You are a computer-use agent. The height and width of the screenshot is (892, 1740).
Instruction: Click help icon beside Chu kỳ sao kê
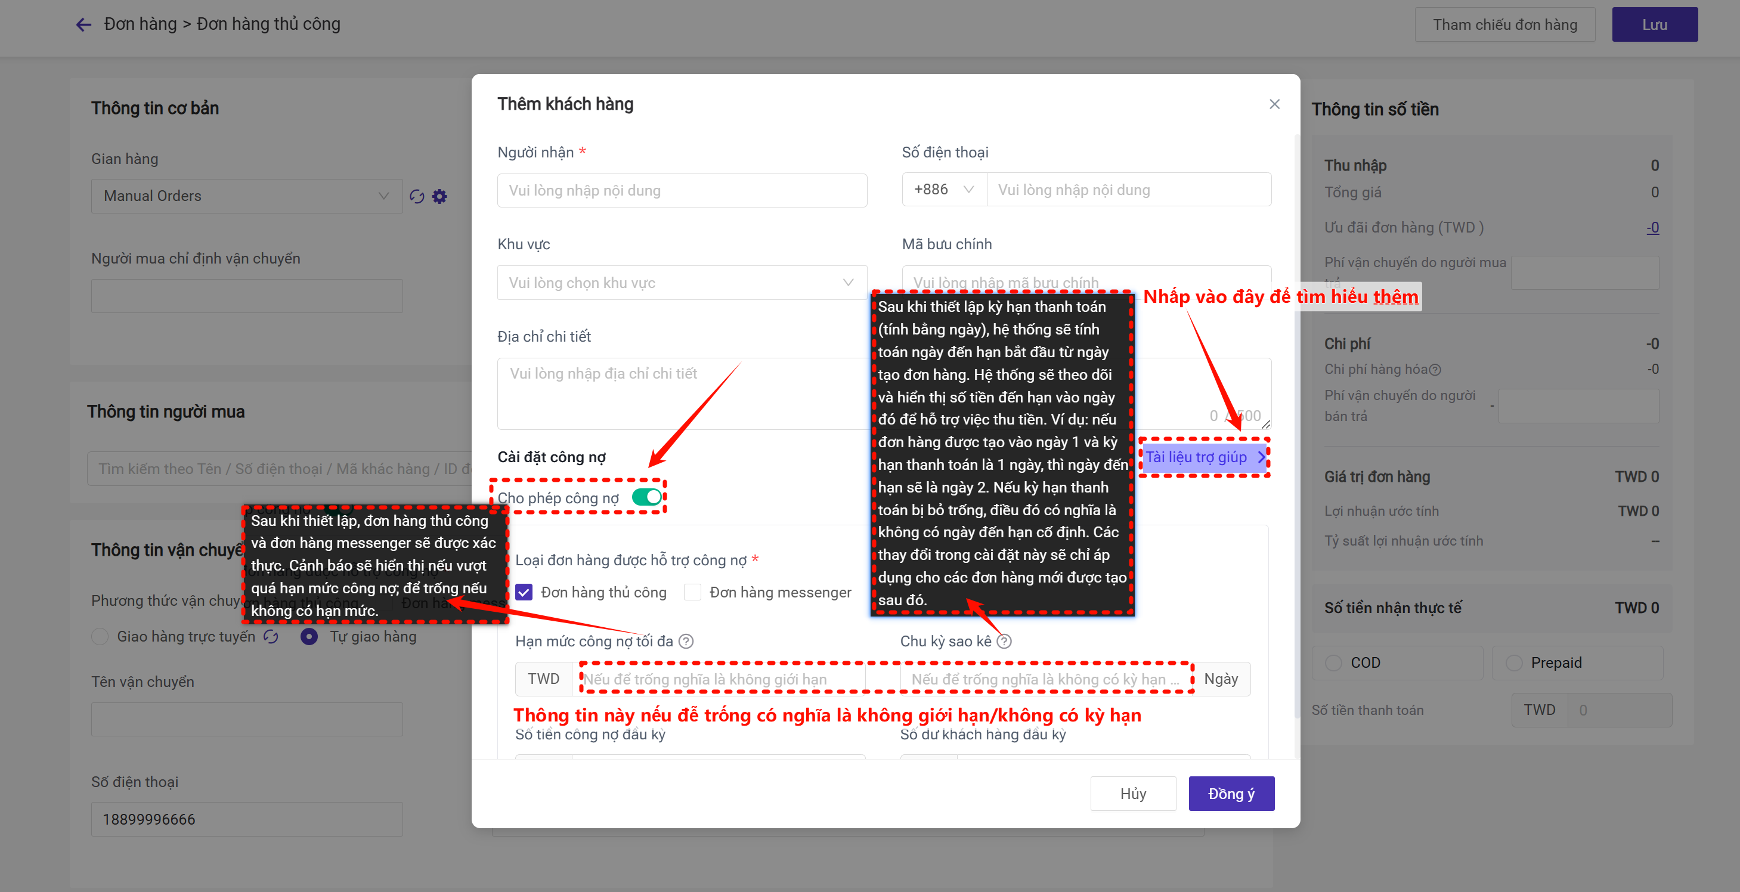[1004, 641]
